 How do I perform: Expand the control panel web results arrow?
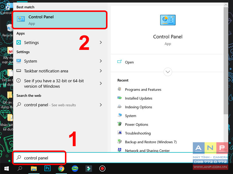101,105
